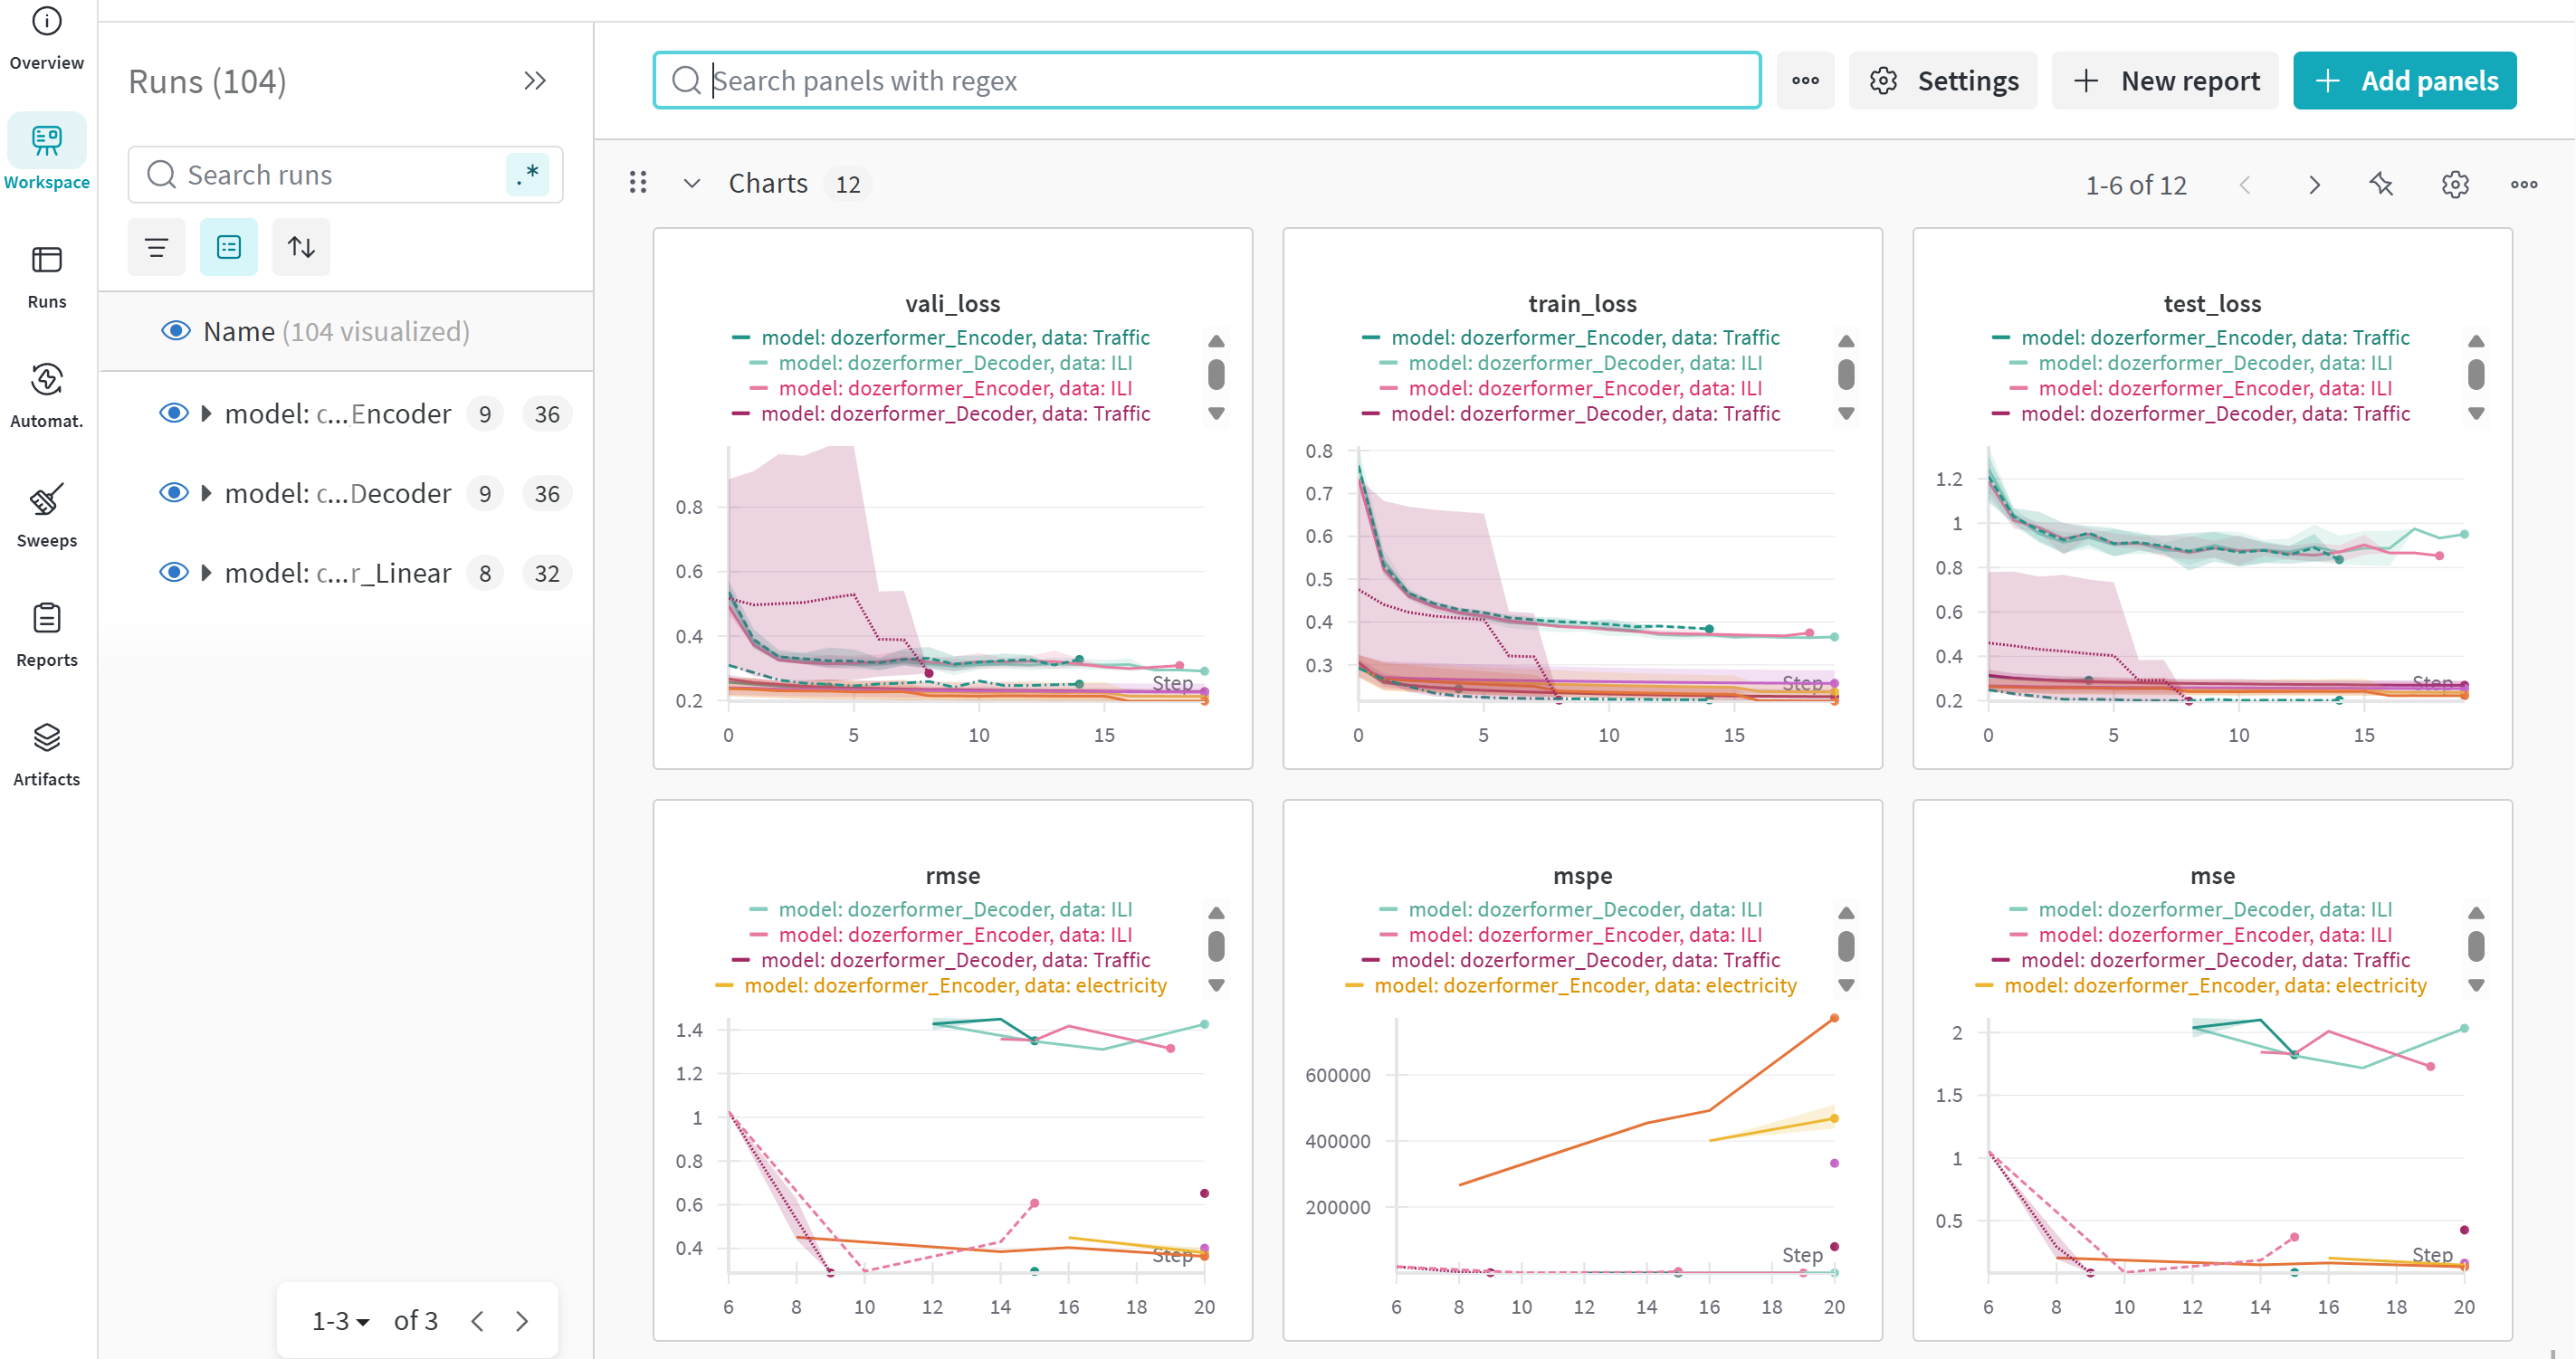Click the Search runs input field

click(x=345, y=175)
